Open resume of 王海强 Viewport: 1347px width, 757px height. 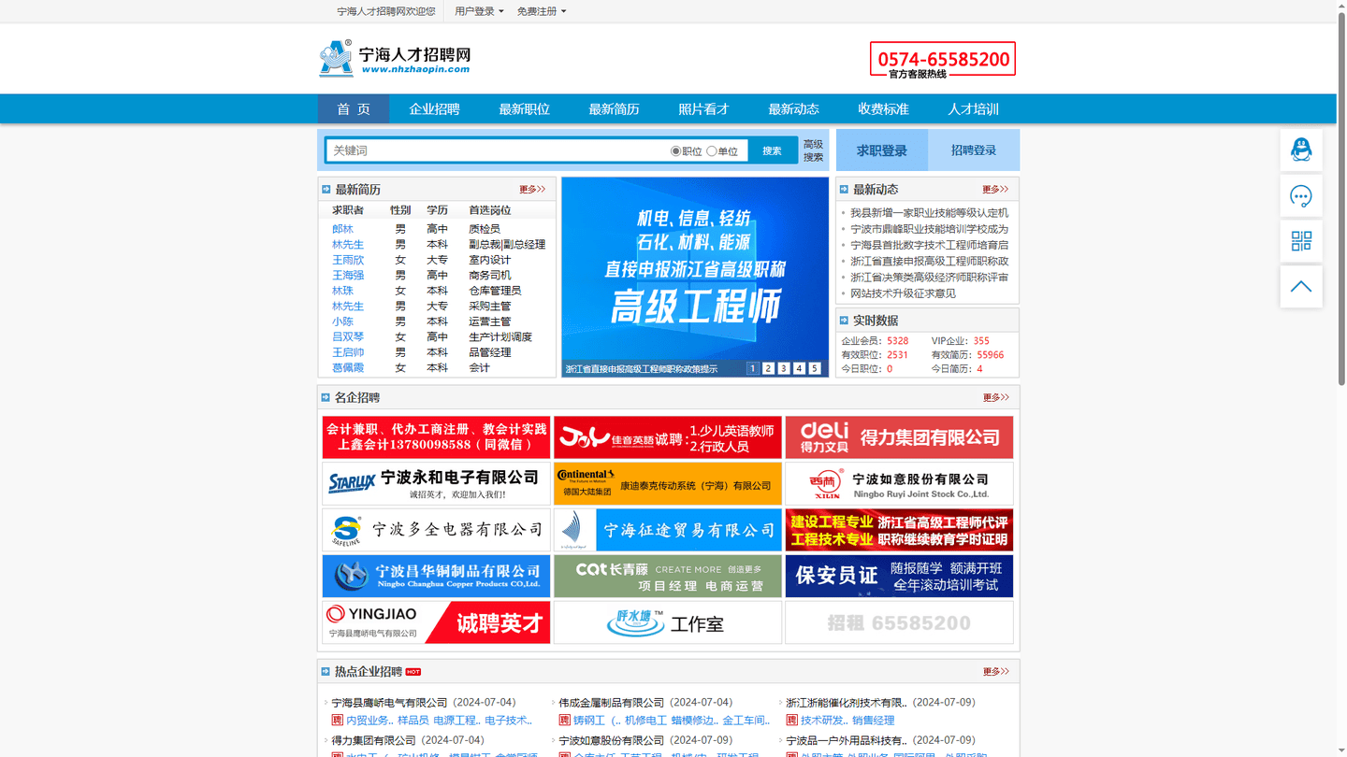(348, 275)
